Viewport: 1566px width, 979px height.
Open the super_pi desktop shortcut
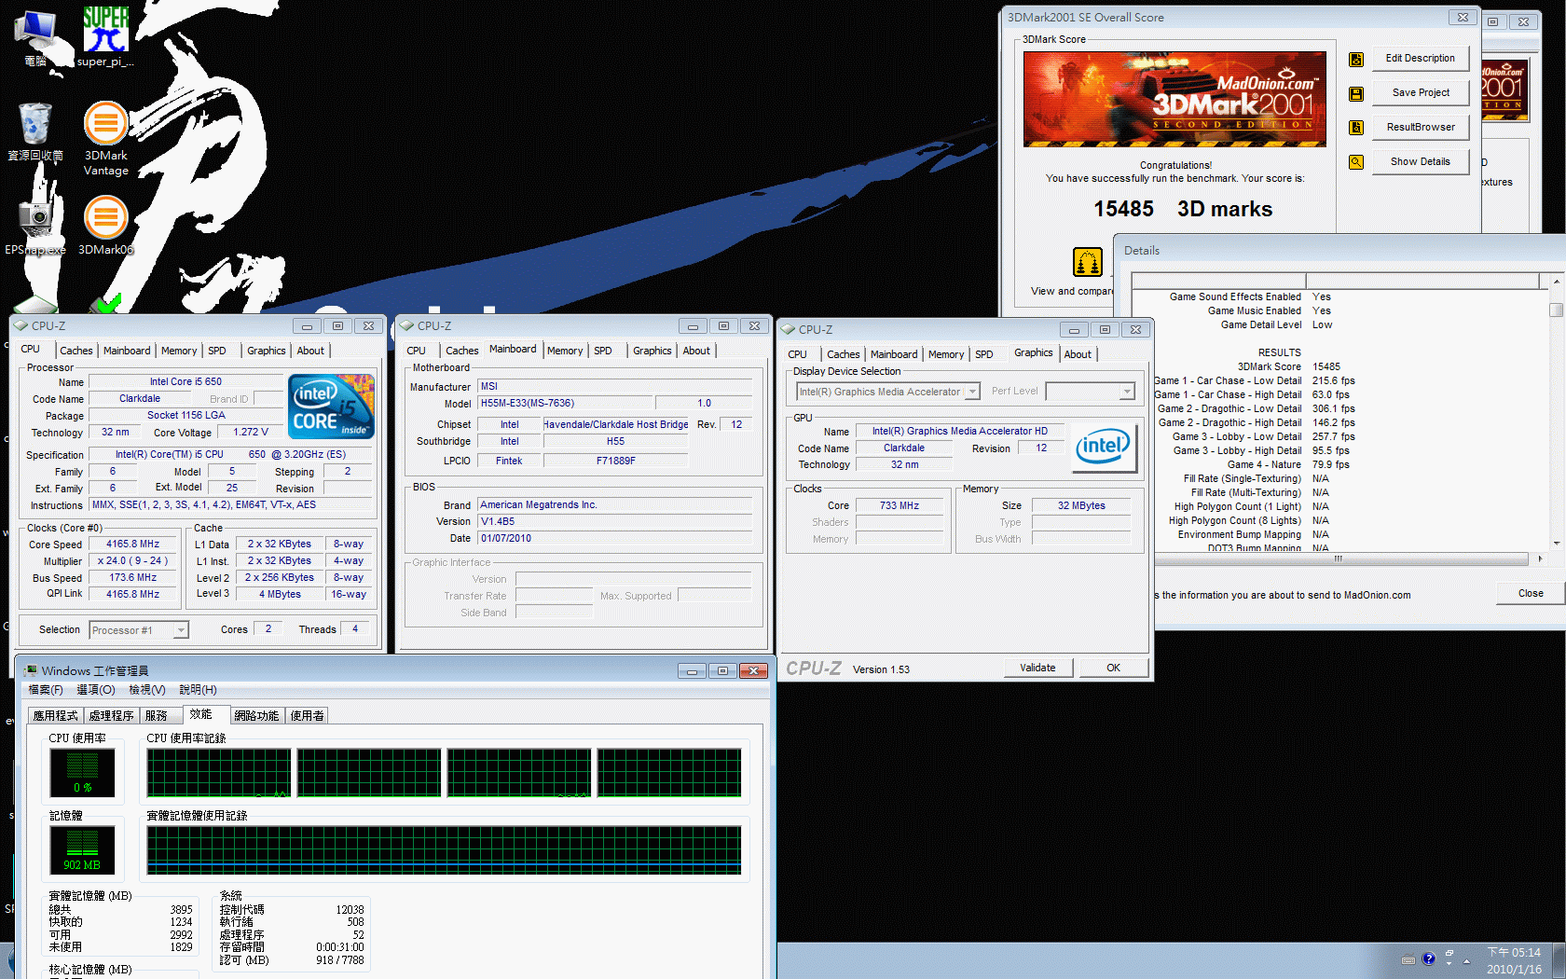(105, 35)
